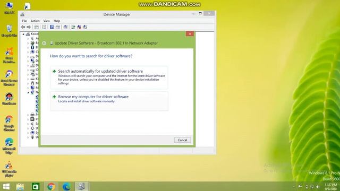This screenshot has width=340, height=191.
Task: Open the Windows Start button
Action: pyautogui.click(x=6, y=186)
